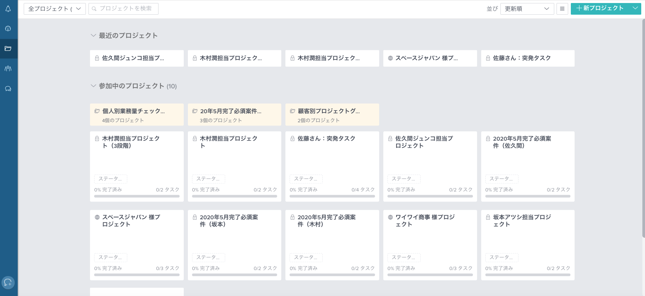Click the globe icon on スペースジャパン 様プロジェクト card
Viewport: 645px width, 296px height.
(x=97, y=217)
